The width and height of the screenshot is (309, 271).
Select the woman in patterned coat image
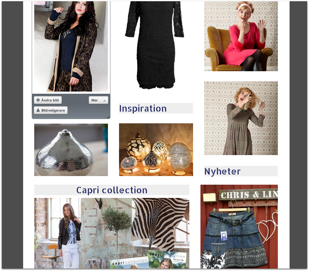pos(71,46)
